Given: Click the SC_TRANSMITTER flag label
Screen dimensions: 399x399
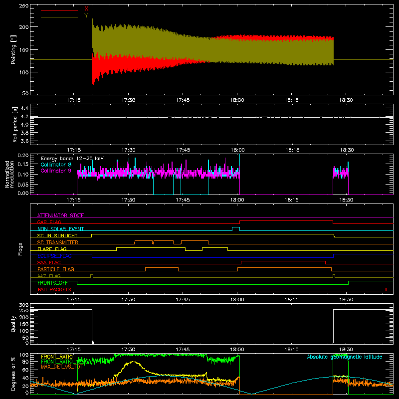Looking at the screenshot, I should point(58,242).
